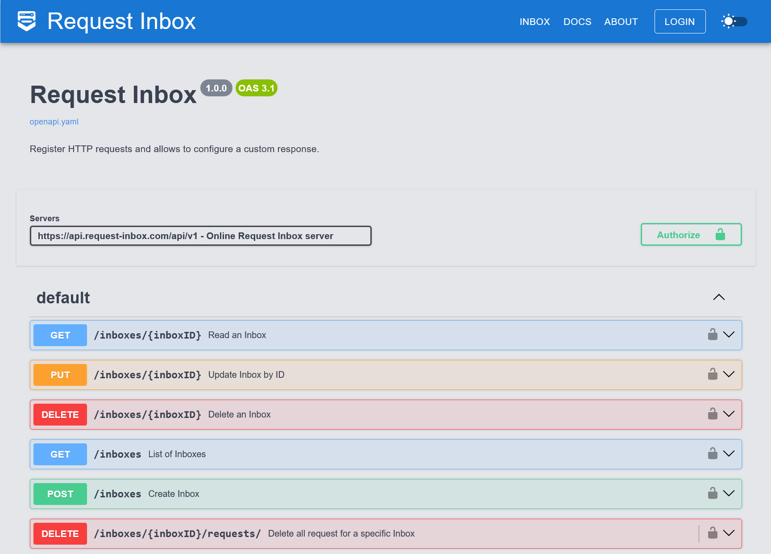Click /inboxes/{inboxID} path in PUT row
This screenshot has width=771, height=554.
point(148,375)
